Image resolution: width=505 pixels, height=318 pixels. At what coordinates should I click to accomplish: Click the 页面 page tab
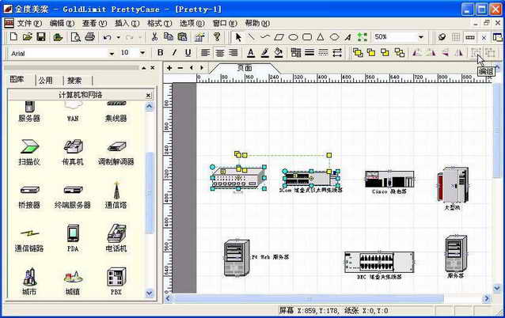tap(244, 68)
